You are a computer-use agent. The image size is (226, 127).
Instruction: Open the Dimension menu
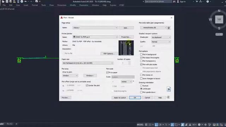(x=62, y=5)
